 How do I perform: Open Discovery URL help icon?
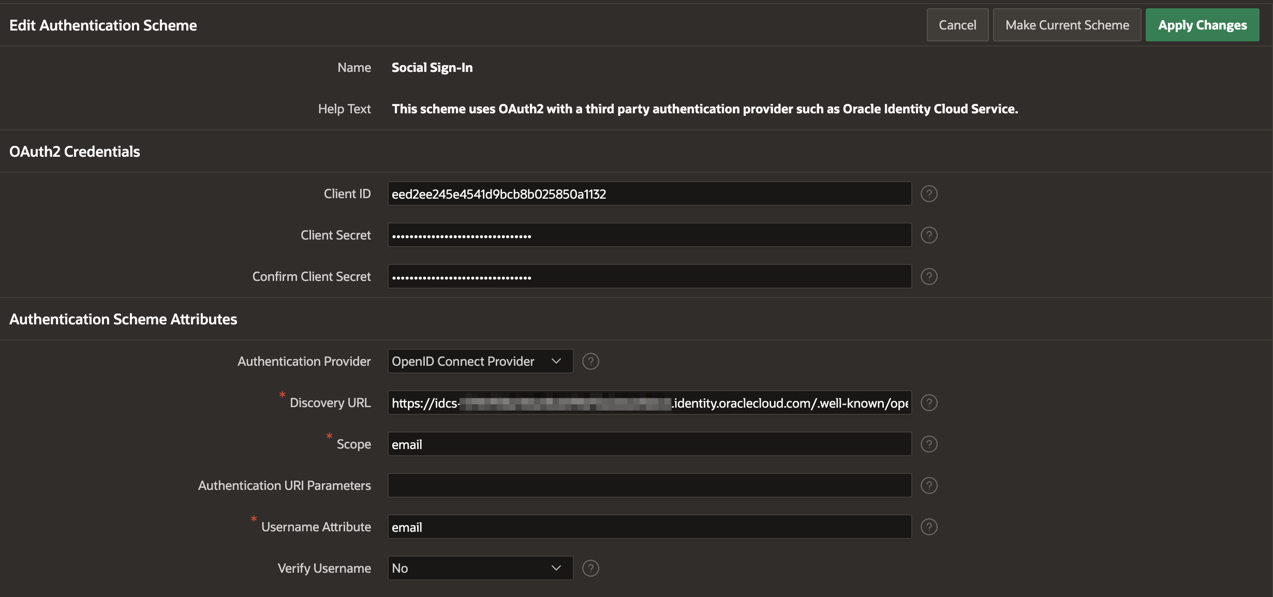pos(929,402)
